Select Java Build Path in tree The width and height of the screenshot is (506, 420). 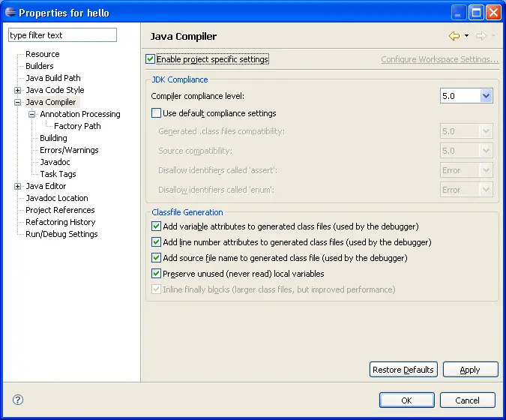pyautogui.click(x=52, y=78)
